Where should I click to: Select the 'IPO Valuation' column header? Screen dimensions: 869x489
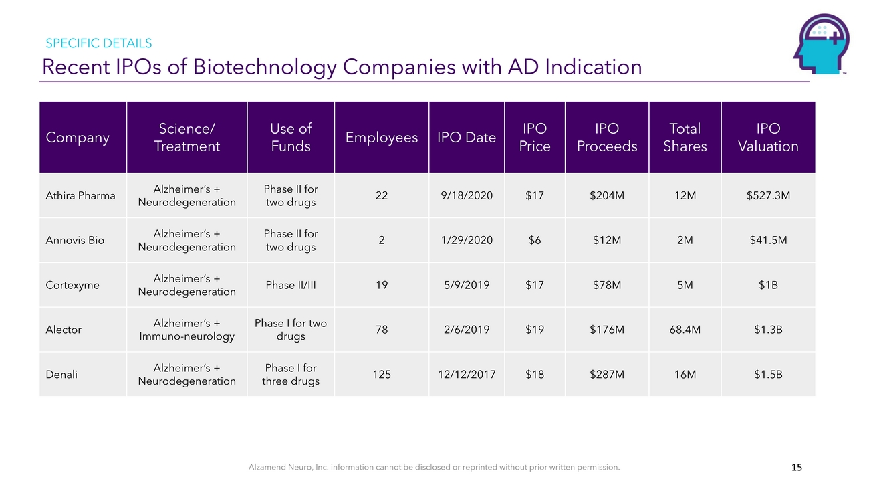[768, 137]
